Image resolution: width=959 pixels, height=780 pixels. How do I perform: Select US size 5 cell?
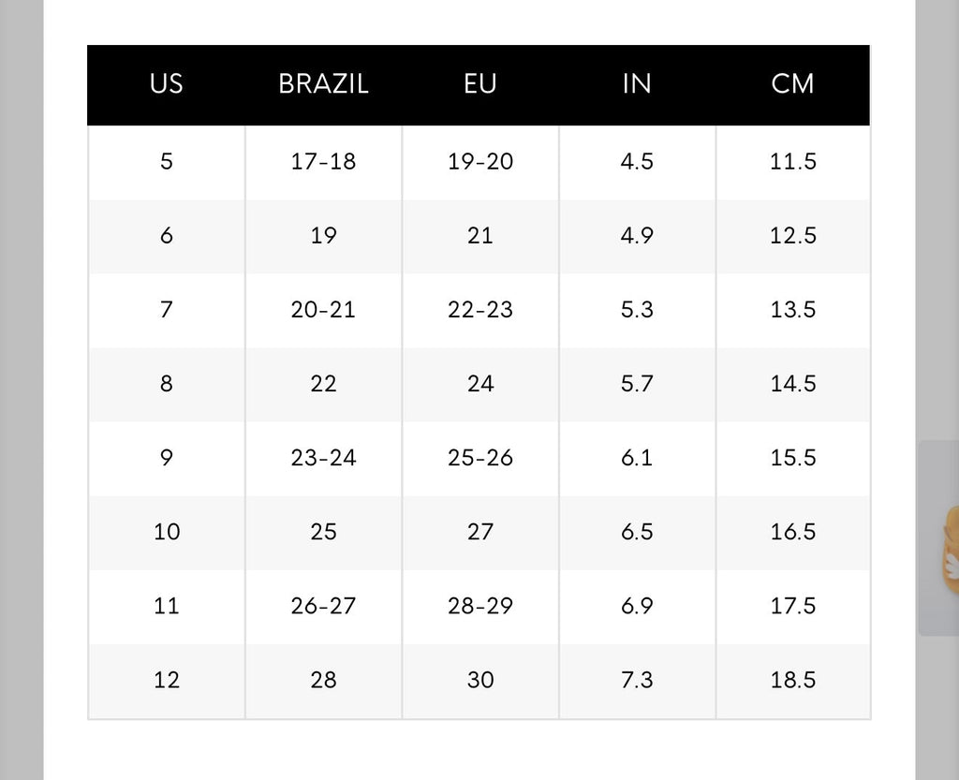[x=167, y=162]
